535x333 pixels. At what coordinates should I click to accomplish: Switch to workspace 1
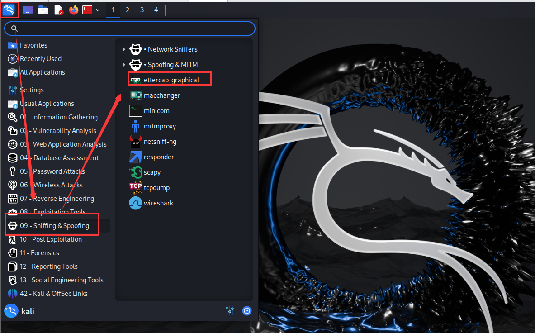(113, 10)
